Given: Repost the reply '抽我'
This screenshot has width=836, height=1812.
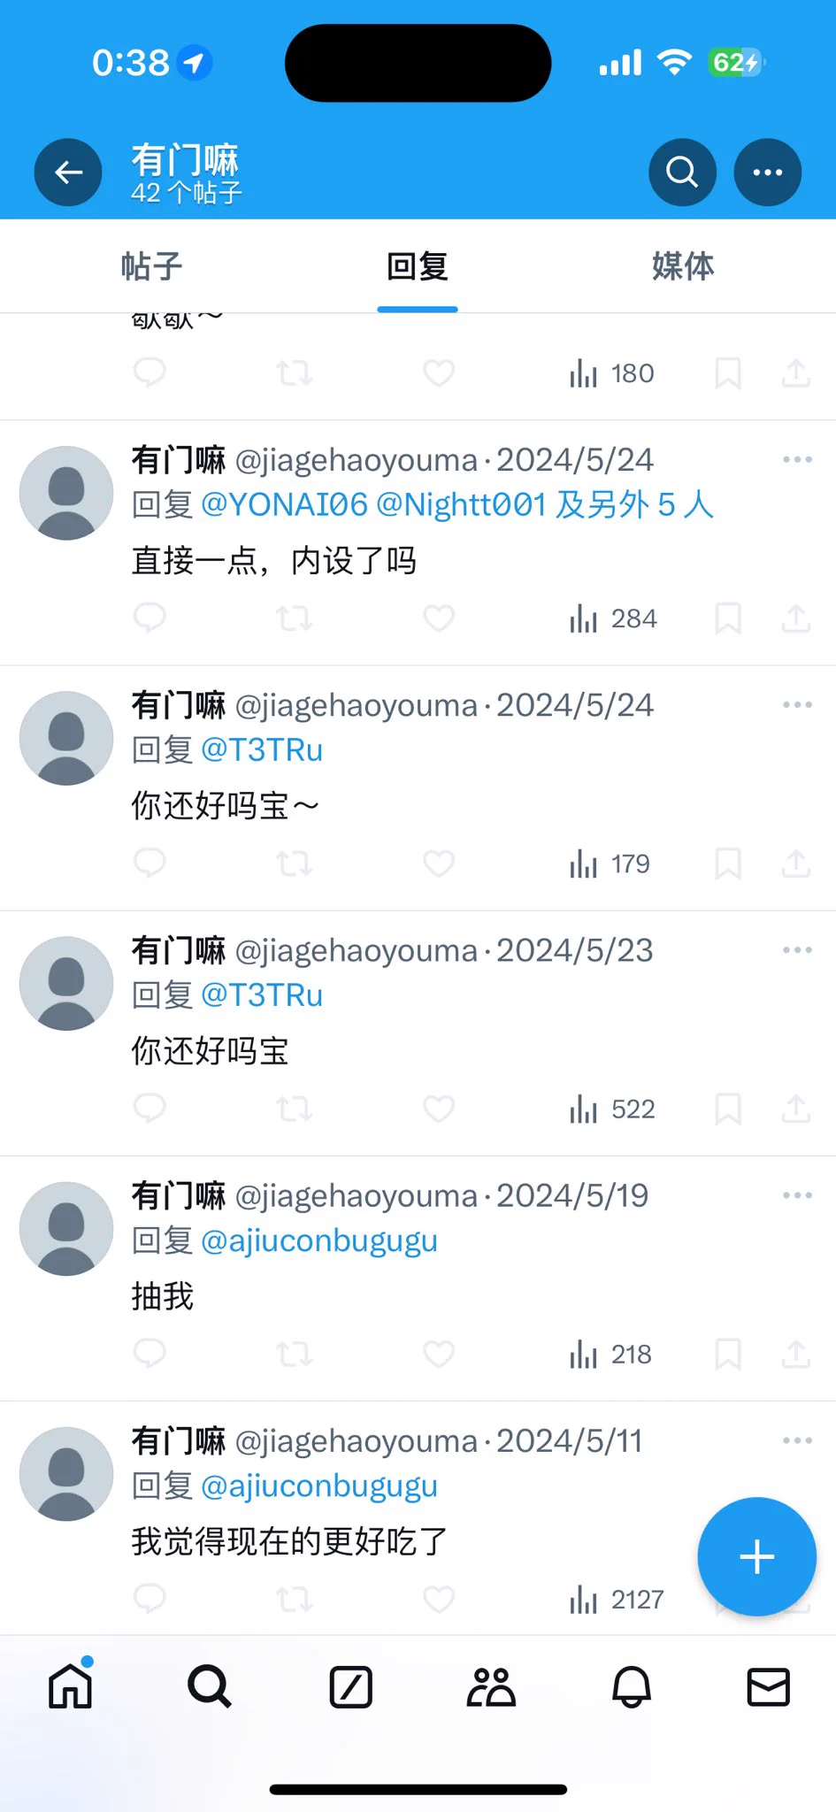Looking at the screenshot, I should click(294, 1354).
